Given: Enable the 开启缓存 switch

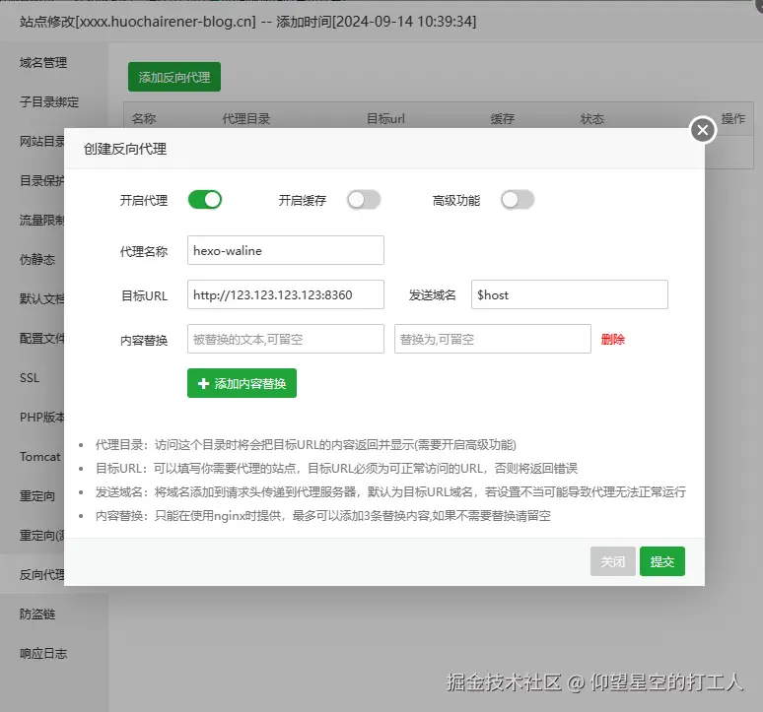Looking at the screenshot, I should pos(364,200).
